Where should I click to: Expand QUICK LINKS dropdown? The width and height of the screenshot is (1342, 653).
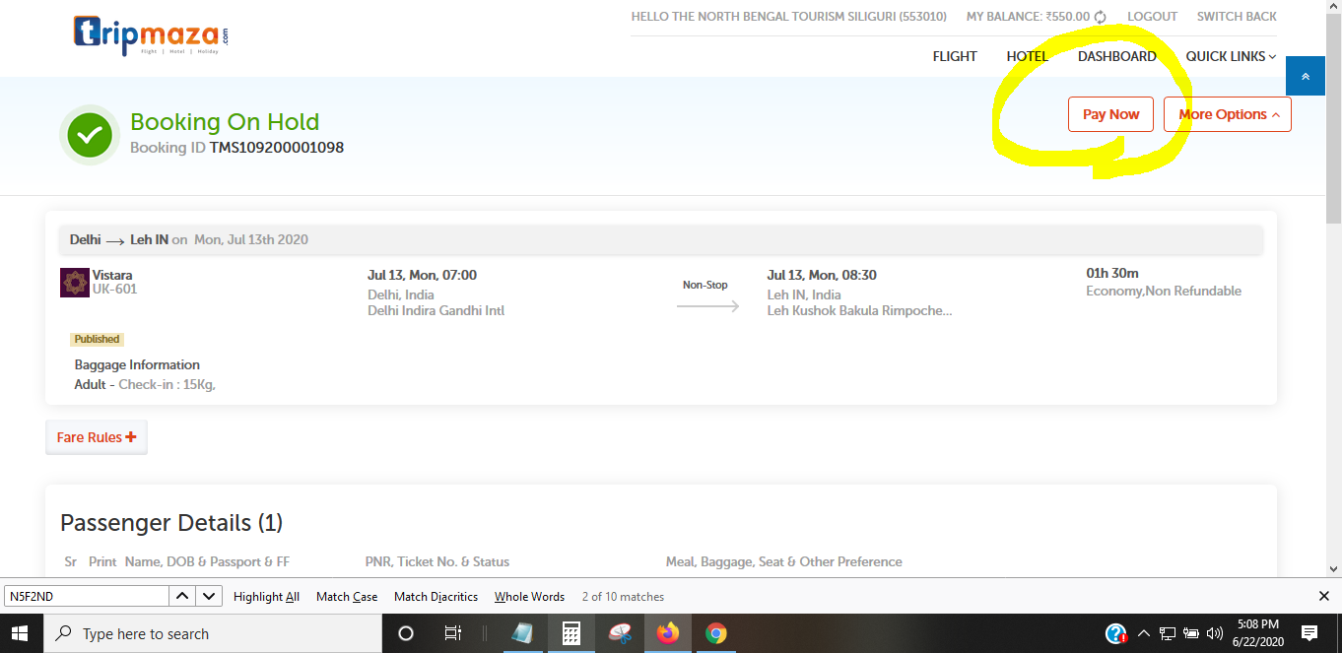point(1231,56)
